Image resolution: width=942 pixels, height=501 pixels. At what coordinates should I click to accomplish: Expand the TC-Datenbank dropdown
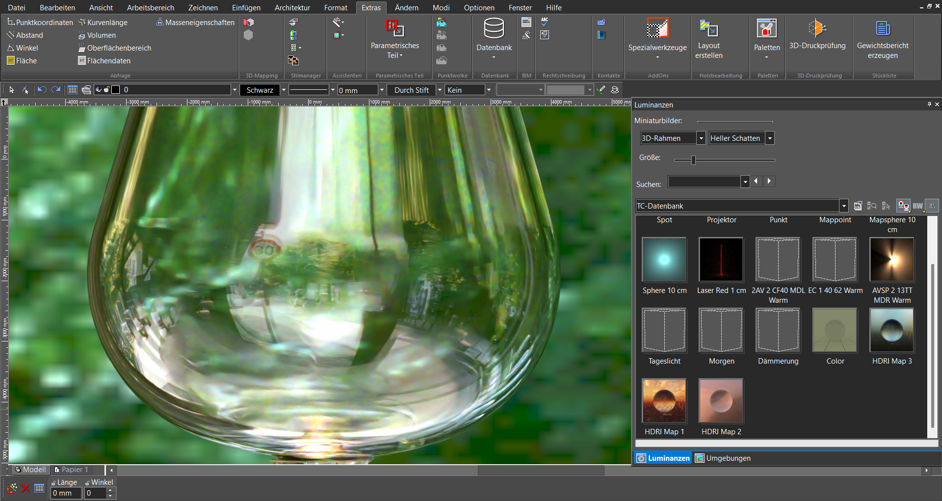pyautogui.click(x=844, y=206)
